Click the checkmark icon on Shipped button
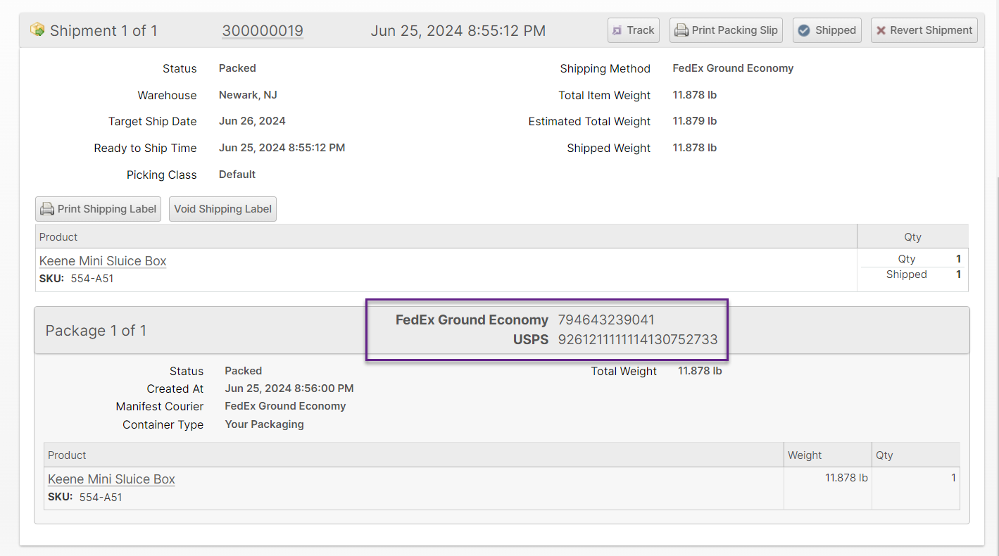 click(804, 30)
